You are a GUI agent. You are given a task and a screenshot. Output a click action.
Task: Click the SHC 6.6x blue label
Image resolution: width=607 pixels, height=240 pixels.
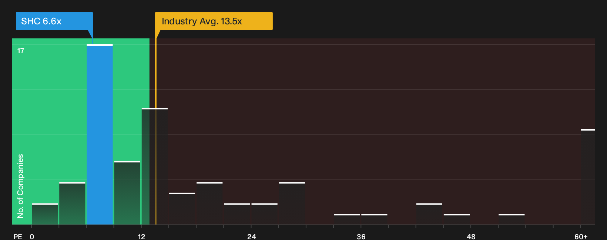coord(54,21)
